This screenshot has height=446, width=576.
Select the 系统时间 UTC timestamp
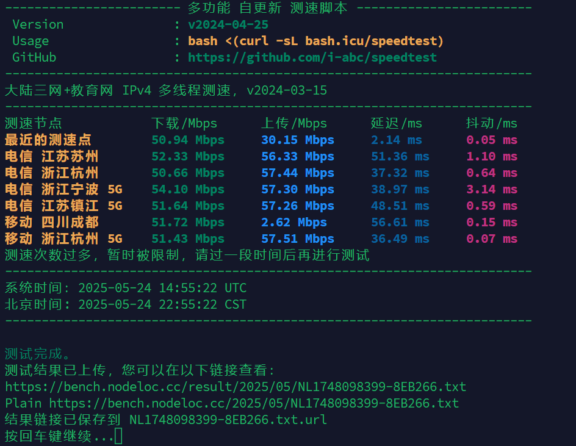click(x=162, y=287)
